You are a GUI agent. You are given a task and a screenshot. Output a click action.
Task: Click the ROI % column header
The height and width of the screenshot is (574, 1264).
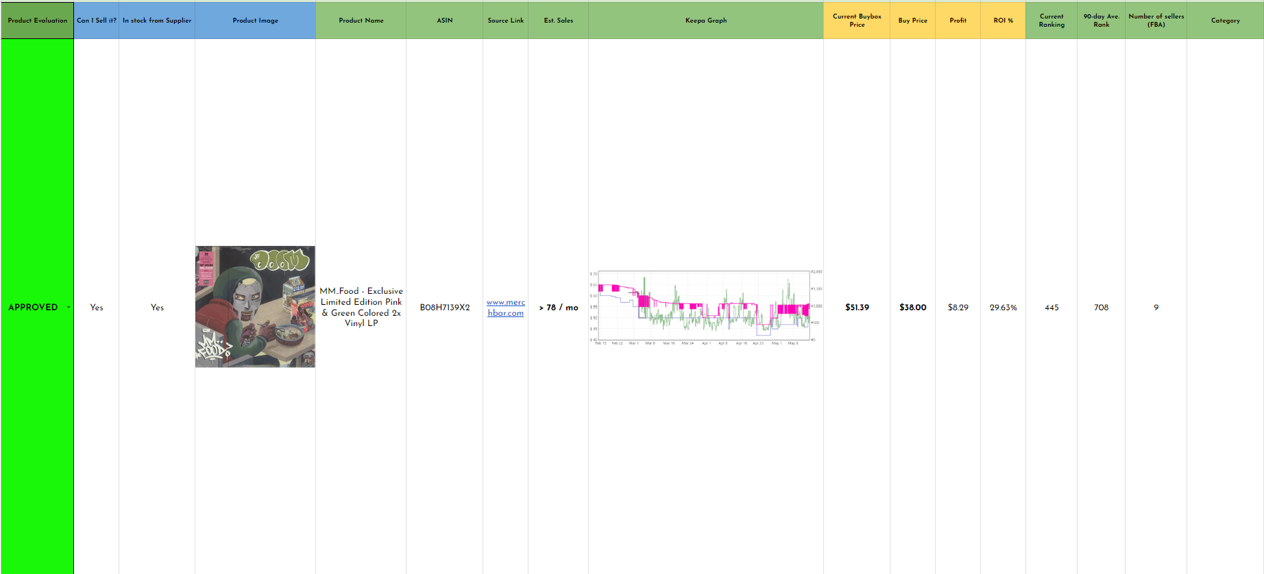tap(1003, 21)
